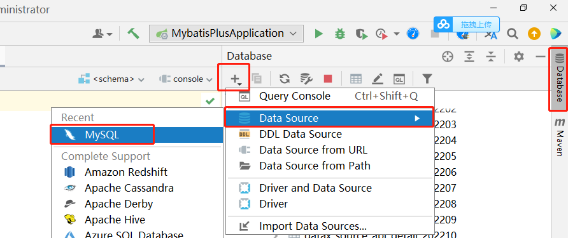Choose Data Source from URL
This screenshot has height=238, width=568.
point(330,150)
